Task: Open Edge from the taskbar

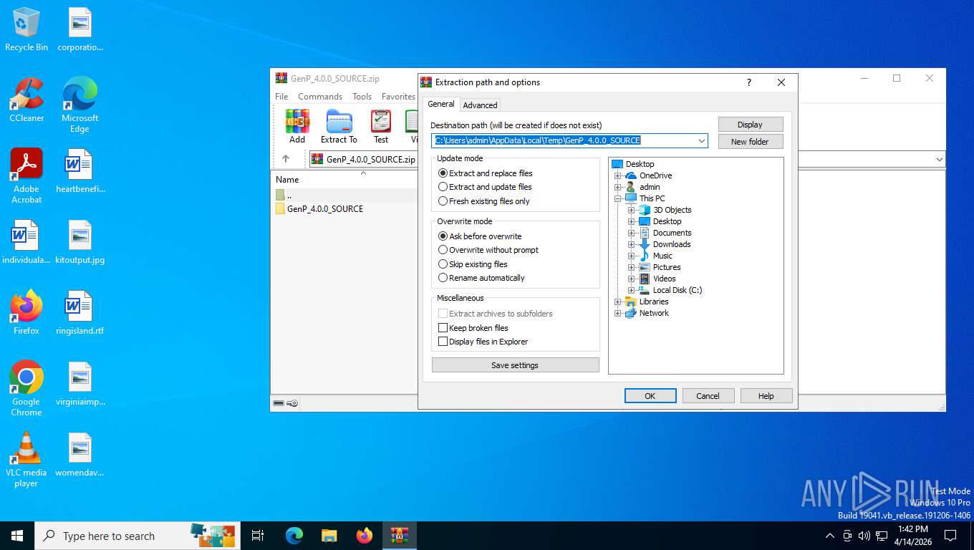Action: tap(294, 536)
